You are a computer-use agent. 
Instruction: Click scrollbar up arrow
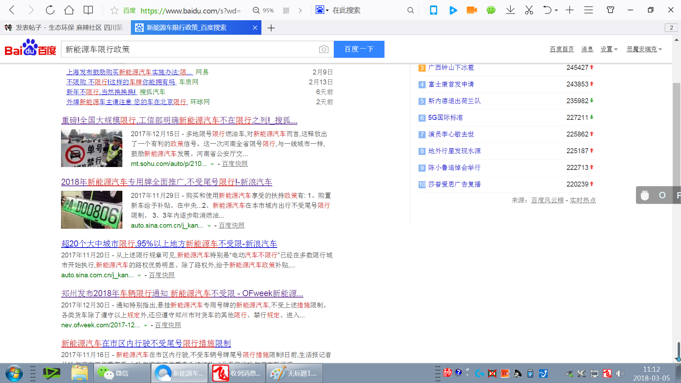(676, 40)
